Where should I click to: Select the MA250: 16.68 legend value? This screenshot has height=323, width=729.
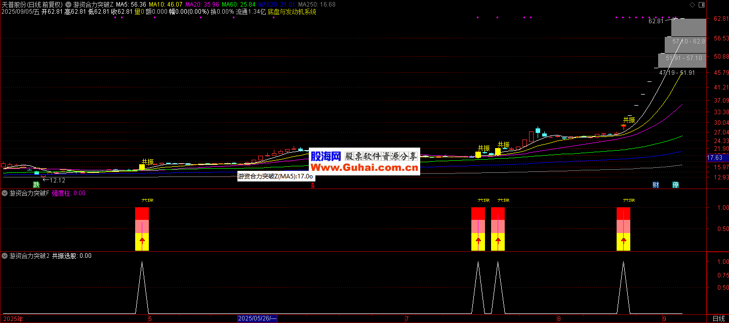point(316,4)
